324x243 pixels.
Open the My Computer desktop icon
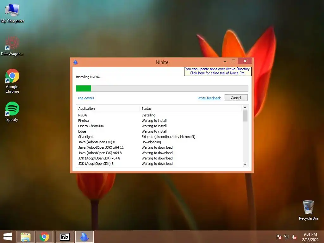12,13
